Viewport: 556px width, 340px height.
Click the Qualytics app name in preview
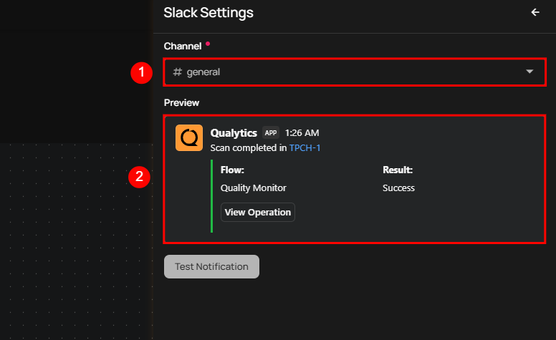tap(234, 133)
